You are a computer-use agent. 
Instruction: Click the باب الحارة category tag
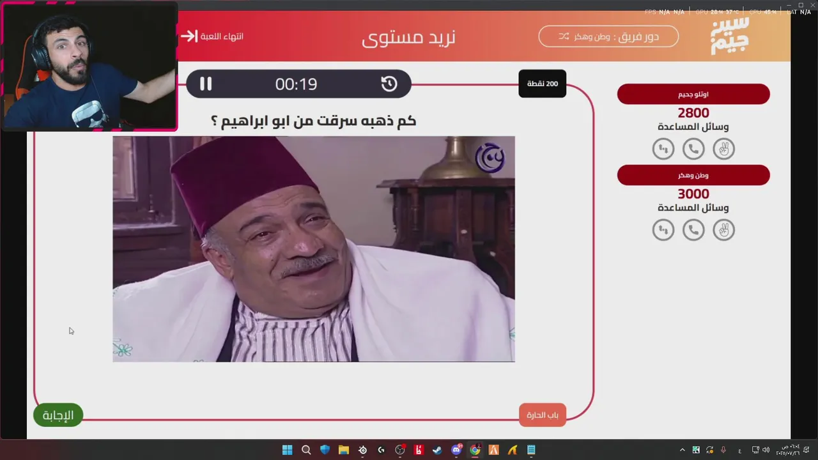tap(543, 415)
